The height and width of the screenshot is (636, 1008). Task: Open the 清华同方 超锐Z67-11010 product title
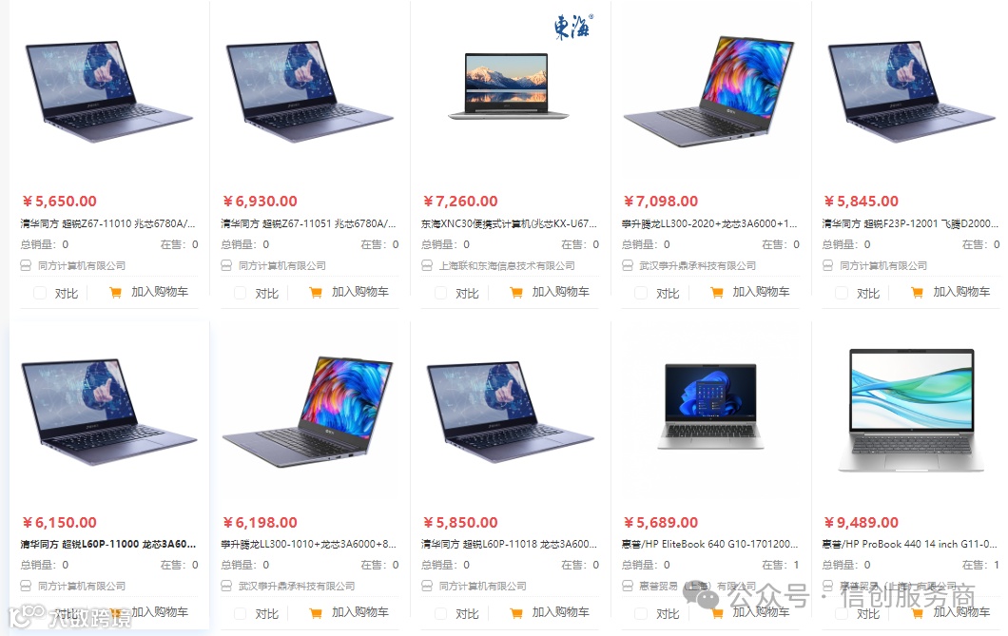coord(108,223)
